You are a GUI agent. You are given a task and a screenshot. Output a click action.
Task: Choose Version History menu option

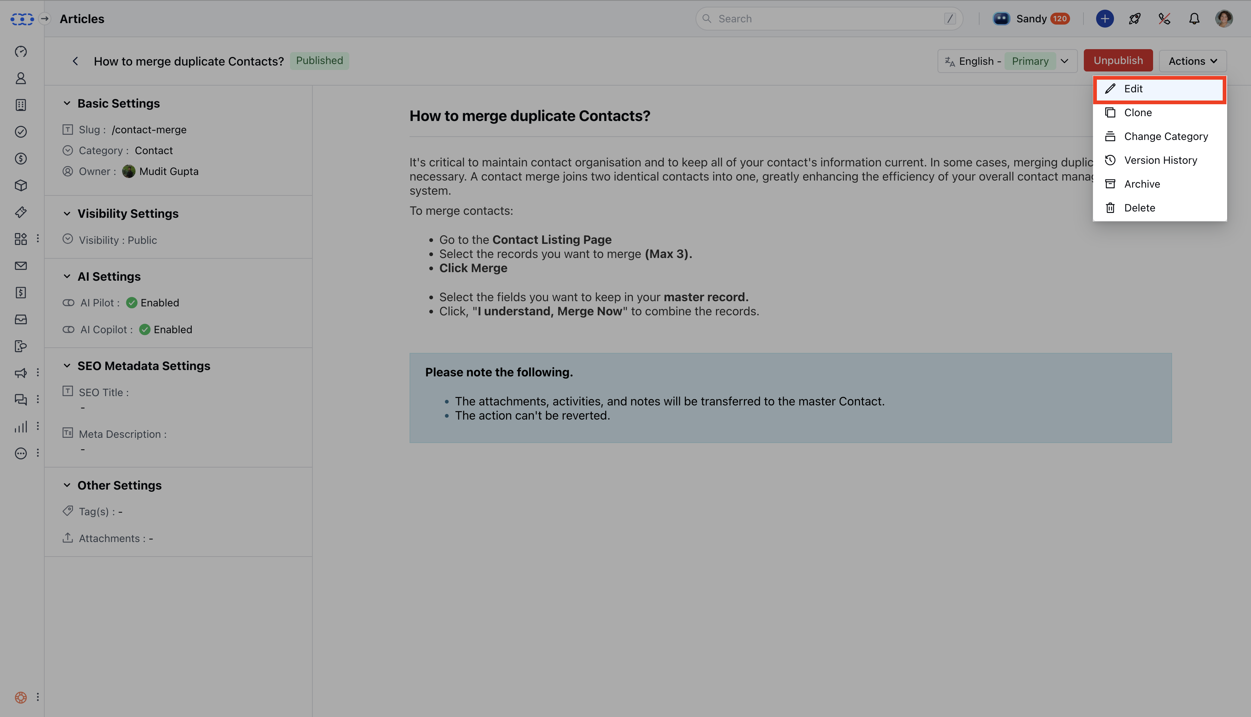(x=1160, y=160)
